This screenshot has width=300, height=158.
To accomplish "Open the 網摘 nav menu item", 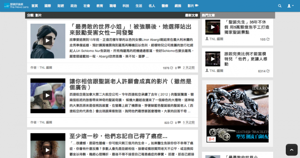I will pos(178,6).
